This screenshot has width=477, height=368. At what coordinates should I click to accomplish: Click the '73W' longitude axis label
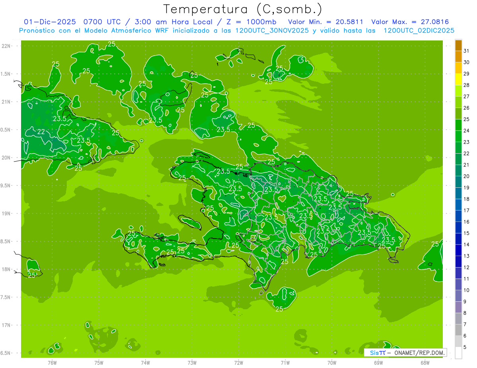coord(192,363)
